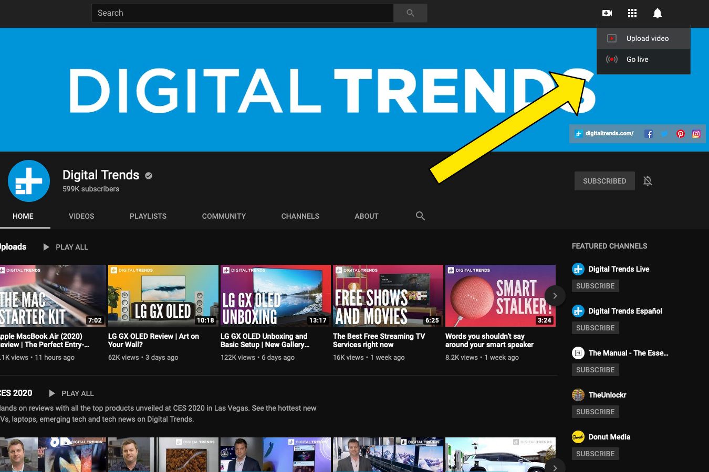Open the Apple MacBook Air (2020) review title
709x472 pixels.
click(45, 340)
